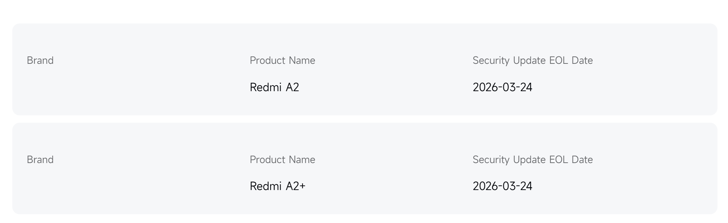This screenshot has width=728, height=223.
Task: Click empty Brand value in Redmi A2 card
Action: tap(40, 87)
